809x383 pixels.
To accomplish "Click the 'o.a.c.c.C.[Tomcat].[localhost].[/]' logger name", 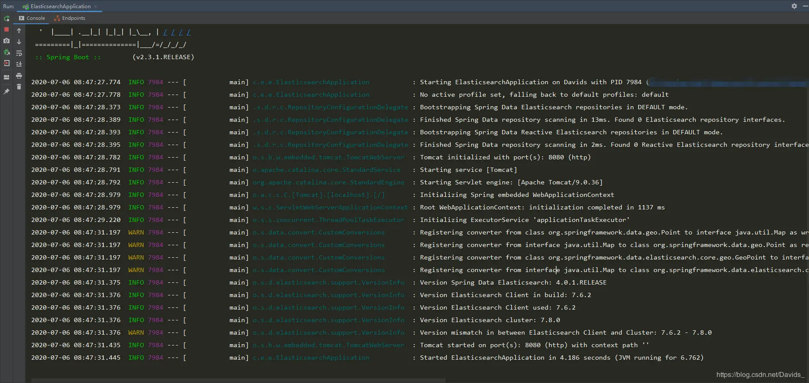I will click(319, 195).
